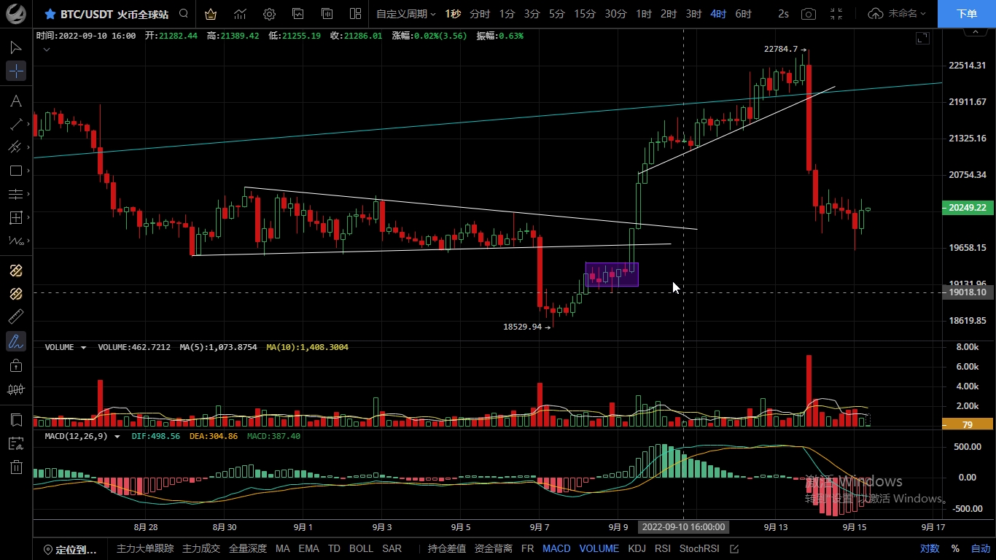Screen dimensions: 996x560
Task: Click the blue 下单 order button
Action: (967, 14)
